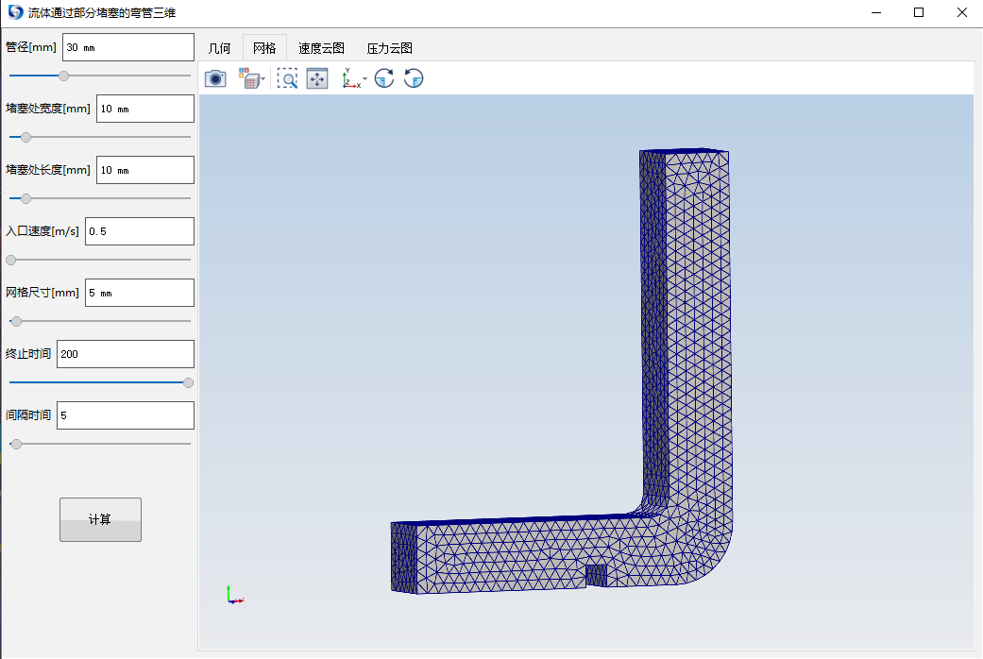Screen dimensions: 983x659
Task: Open the 压力云图 tab
Action: (x=389, y=48)
